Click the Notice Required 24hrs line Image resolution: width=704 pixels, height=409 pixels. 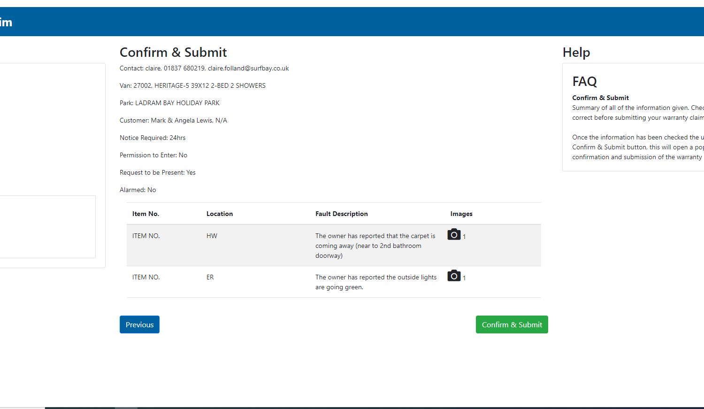153,138
